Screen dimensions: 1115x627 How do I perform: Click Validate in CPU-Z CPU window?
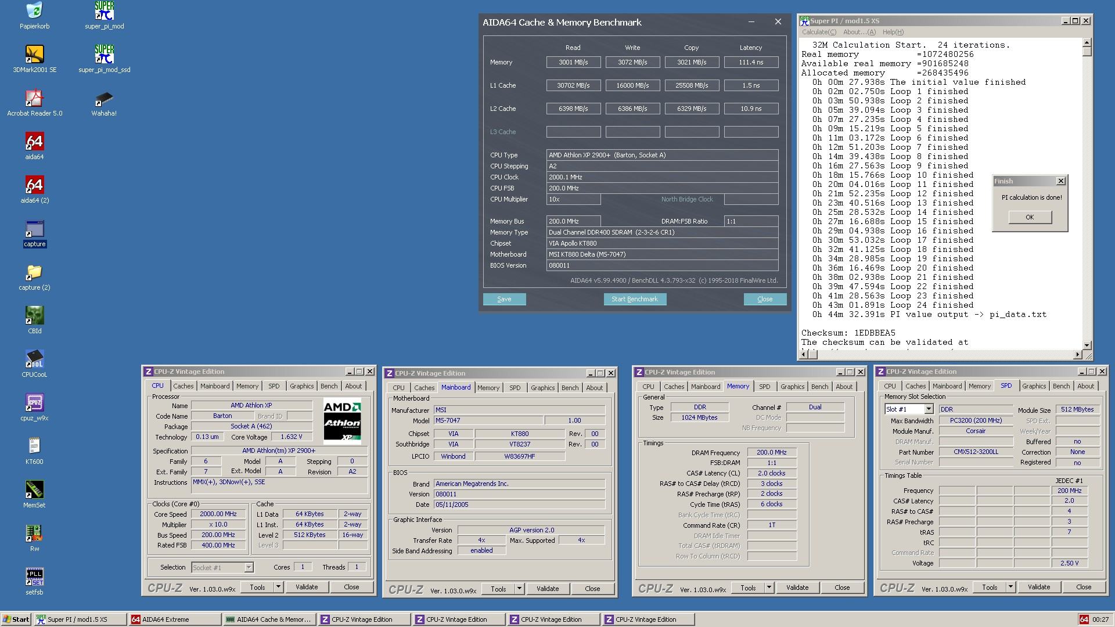click(x=307, y=587)
